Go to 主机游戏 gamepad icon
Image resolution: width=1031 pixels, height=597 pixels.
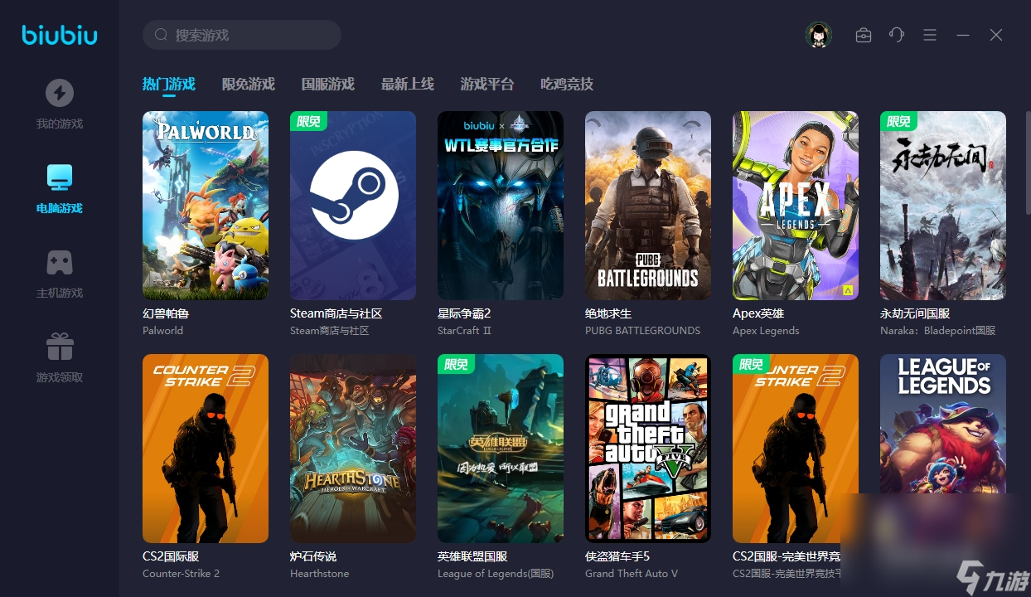tap(59, 263)
